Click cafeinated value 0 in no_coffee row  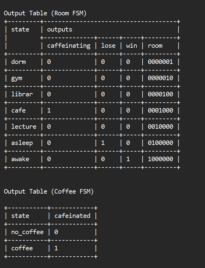(56, 232)
